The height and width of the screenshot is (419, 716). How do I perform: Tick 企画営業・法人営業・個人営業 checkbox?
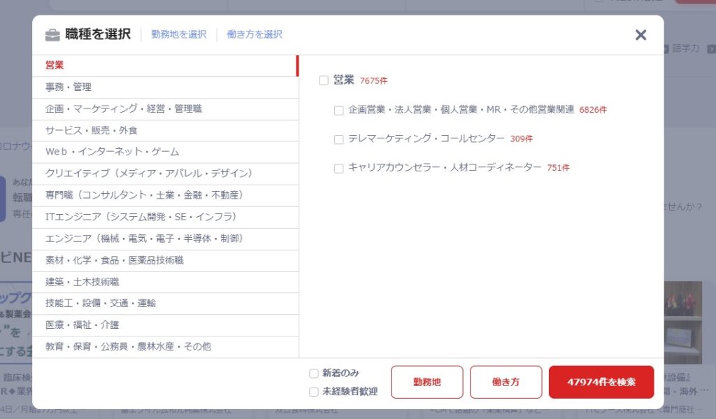point(339,110)
